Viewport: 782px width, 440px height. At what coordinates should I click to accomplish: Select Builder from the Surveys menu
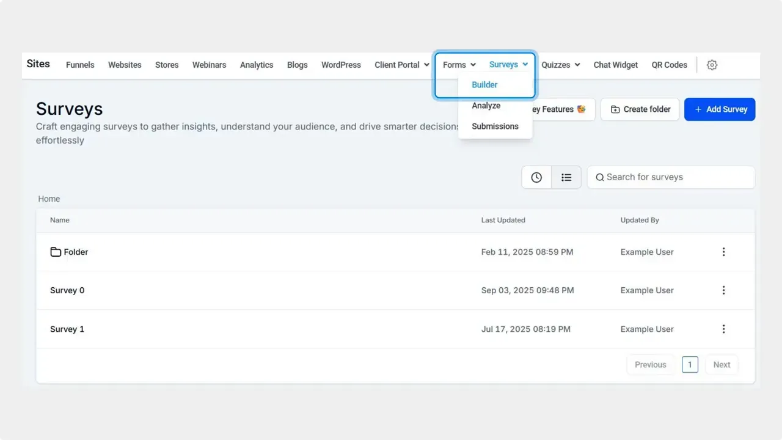click(484, 84)
